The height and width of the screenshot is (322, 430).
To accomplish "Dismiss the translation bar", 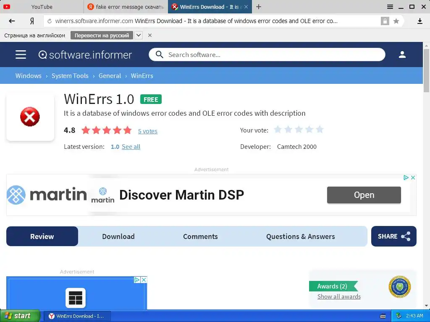I will [150, 35].
